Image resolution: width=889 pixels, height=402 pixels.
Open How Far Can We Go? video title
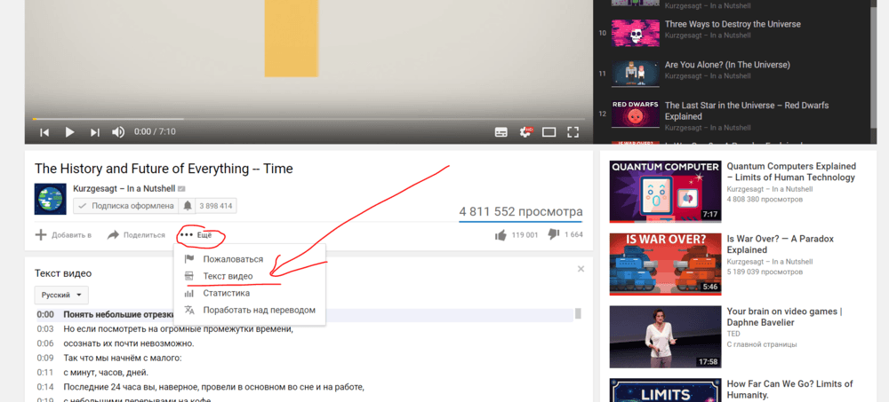(x=789, y=390)
